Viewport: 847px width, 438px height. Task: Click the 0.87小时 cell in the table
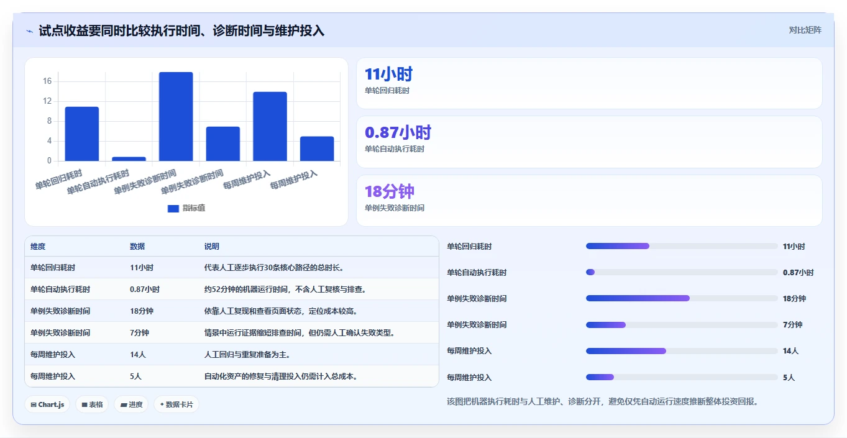tap(145, 290)
